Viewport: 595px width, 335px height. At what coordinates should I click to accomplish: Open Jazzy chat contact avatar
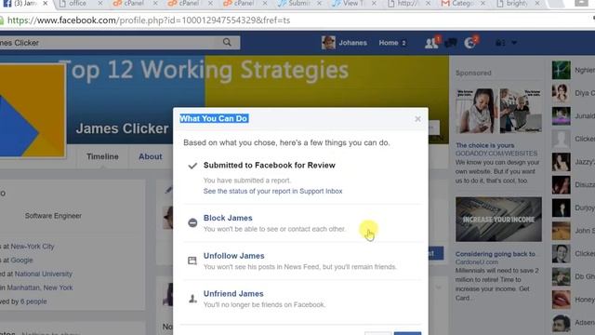pyautogui.click(x=561, y=162)
